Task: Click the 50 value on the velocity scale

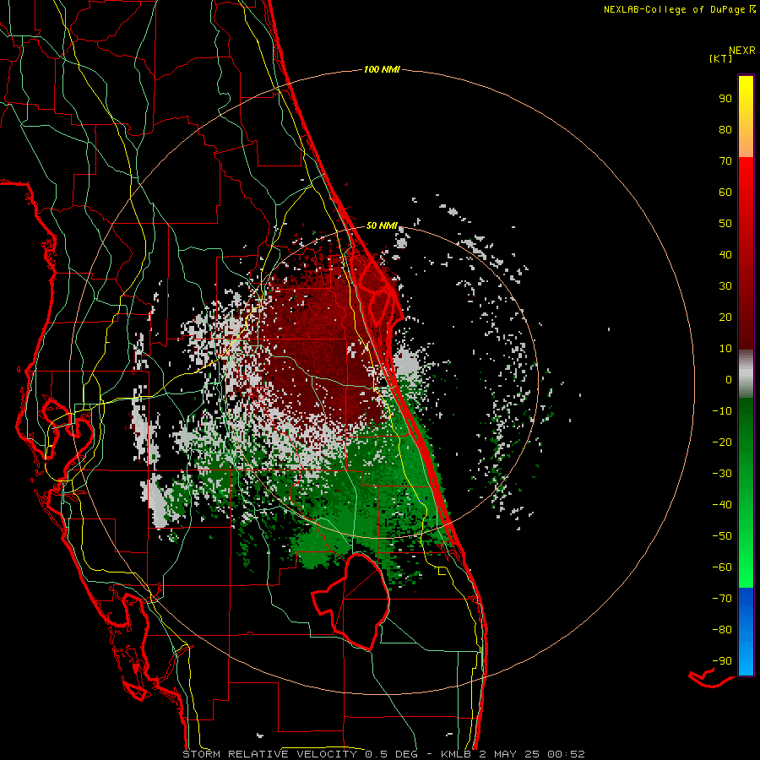Action: coord(725,224)
